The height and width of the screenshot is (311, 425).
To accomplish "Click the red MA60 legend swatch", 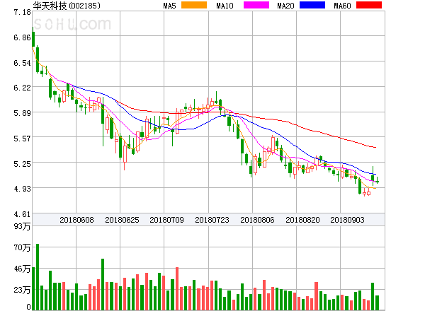I will coord(369,5).
